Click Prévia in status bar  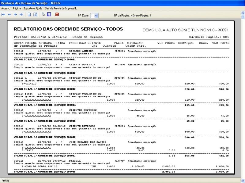click(x=6, y=181)
